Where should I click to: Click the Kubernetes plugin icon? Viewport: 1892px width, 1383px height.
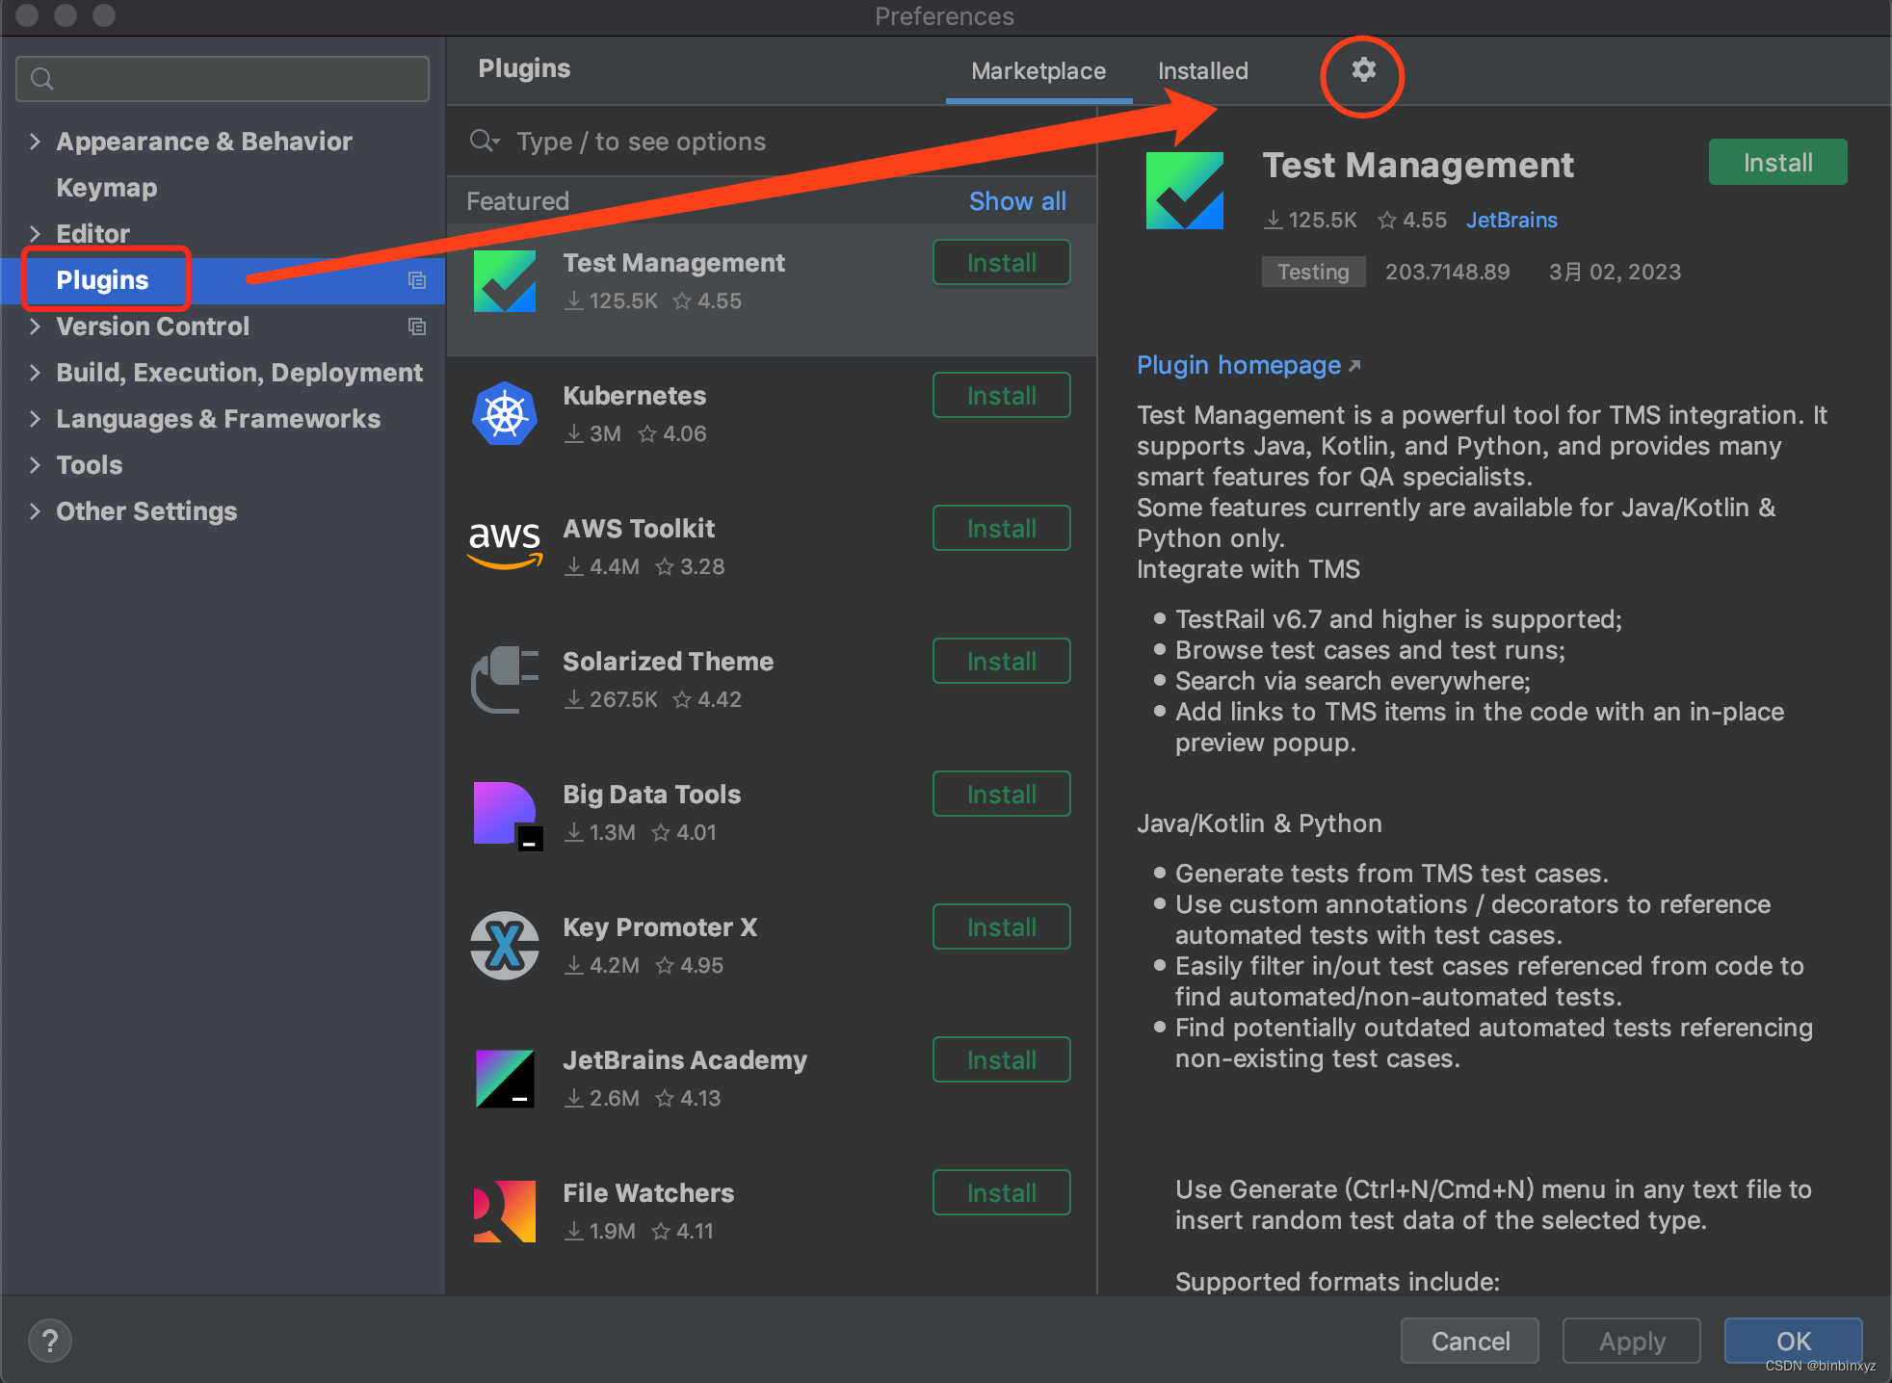point(505,414)
